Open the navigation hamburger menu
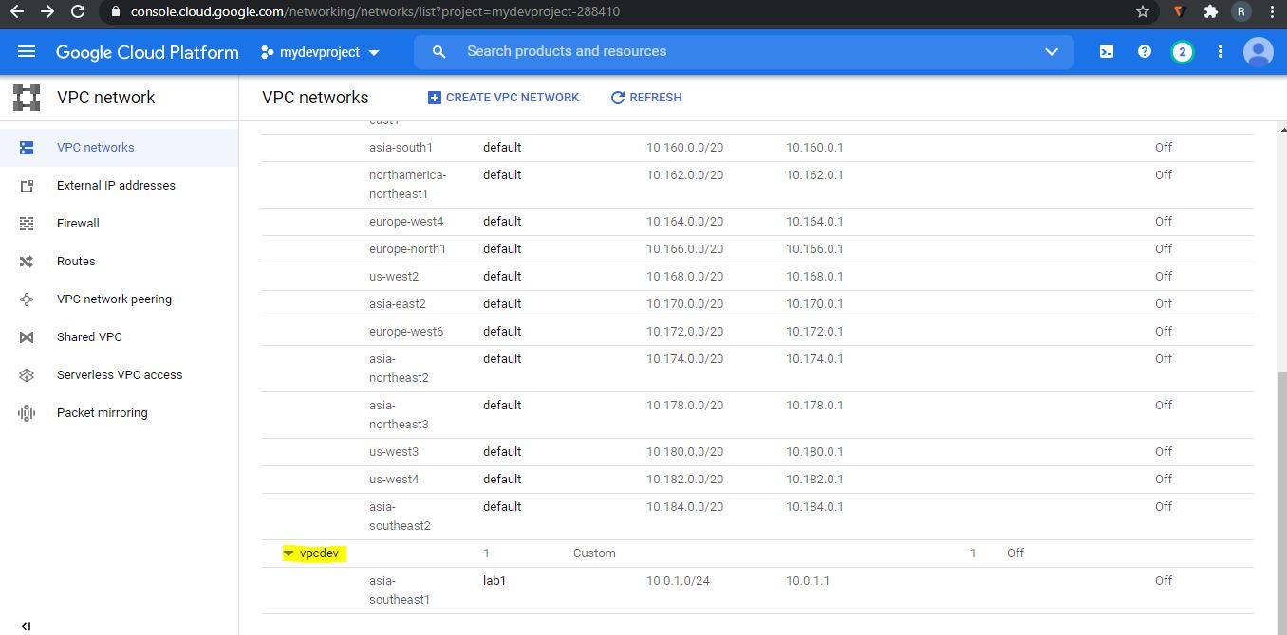1287x635 pixels. (x=26, y=52)
